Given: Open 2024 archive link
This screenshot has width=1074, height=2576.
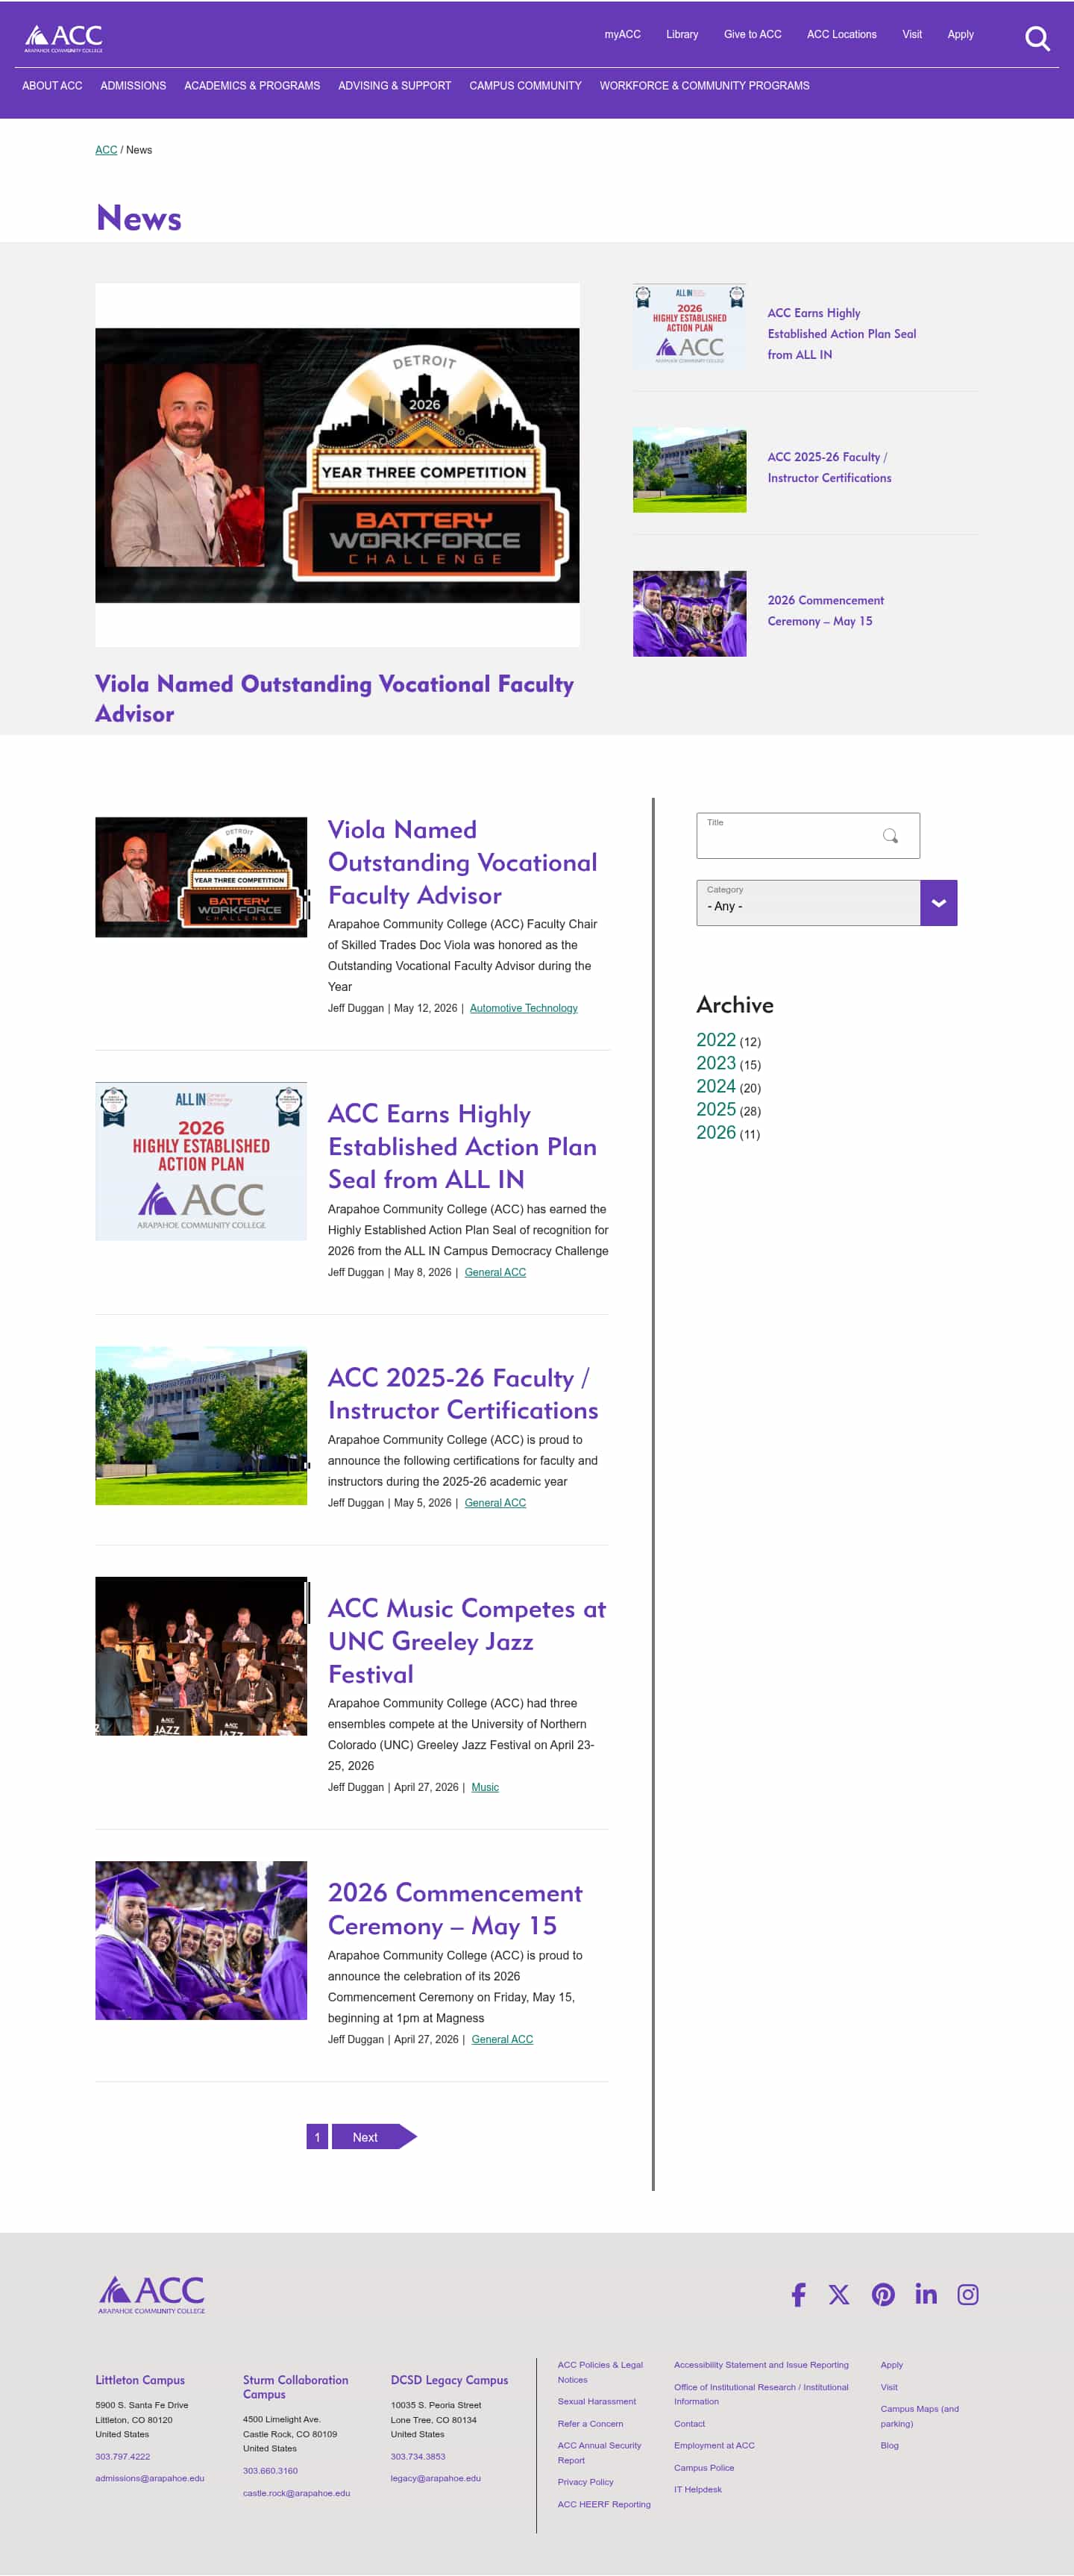Looking at the screenshot, I should click(x=715, y=1086).
